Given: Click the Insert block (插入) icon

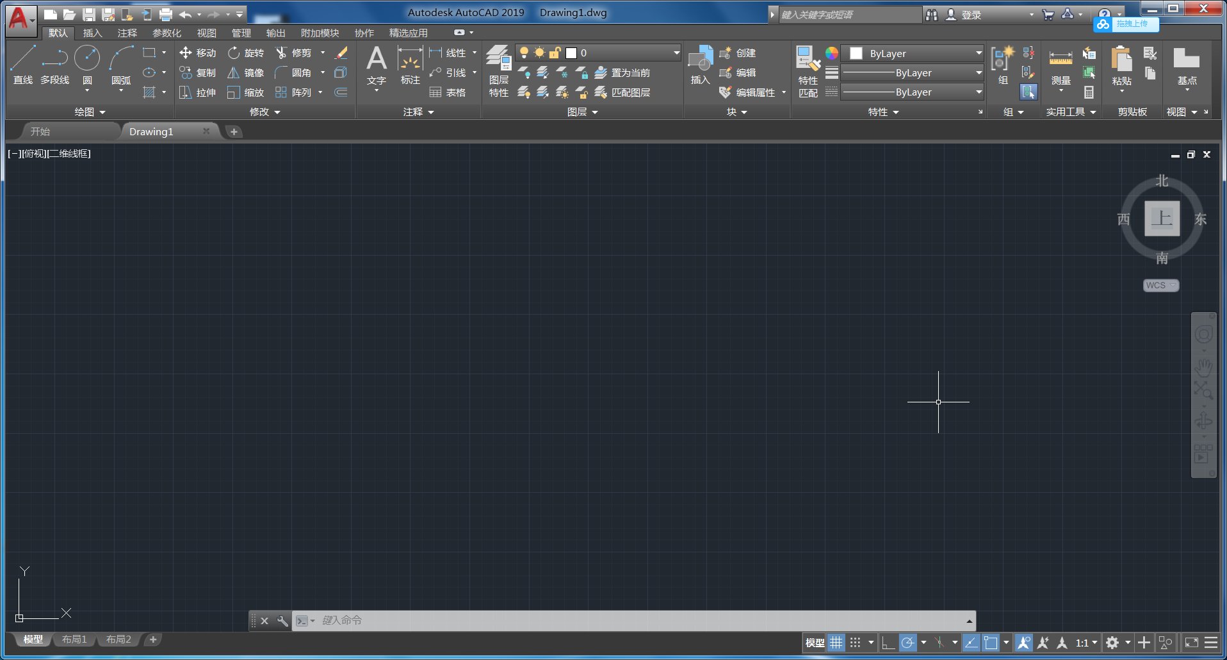Looking at the screenshot, I should pos(700,65).
